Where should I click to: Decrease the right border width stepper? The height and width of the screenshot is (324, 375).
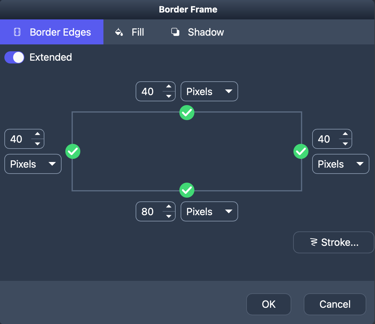[x=345, y=144]
